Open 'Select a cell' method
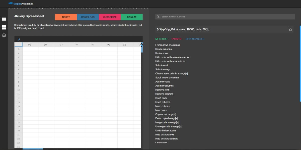Screen dimensions: 301x150 tap(162, 65)
